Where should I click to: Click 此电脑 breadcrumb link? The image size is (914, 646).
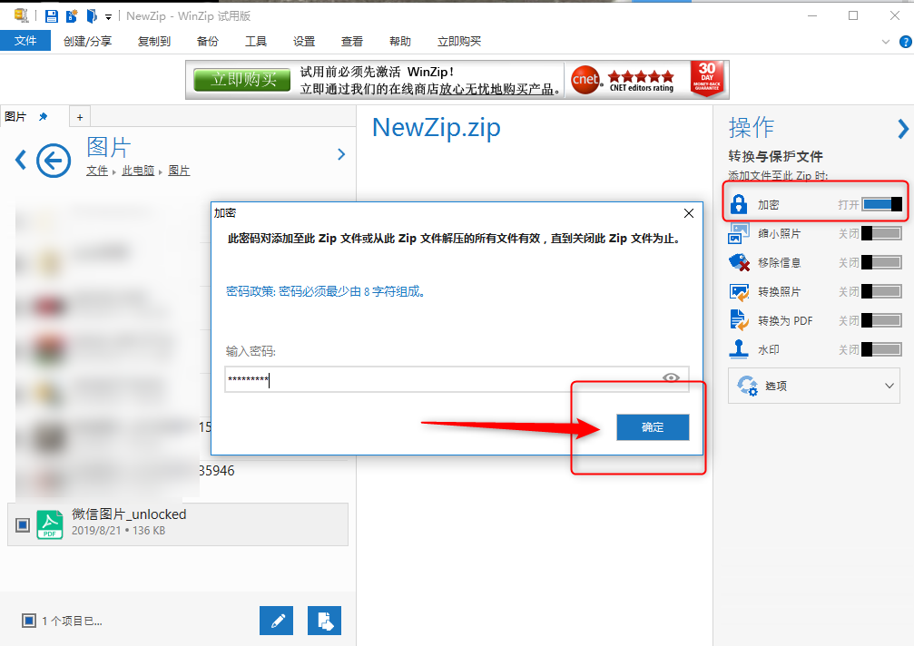(x=138, y=171)
